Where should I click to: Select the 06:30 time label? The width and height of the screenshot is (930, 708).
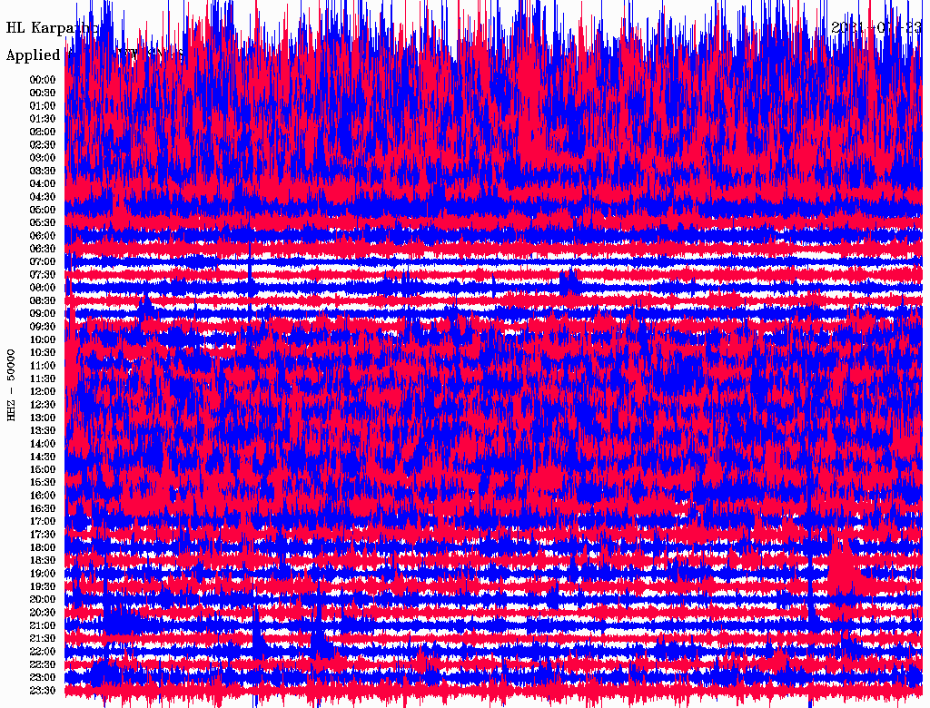click(43, 249)
